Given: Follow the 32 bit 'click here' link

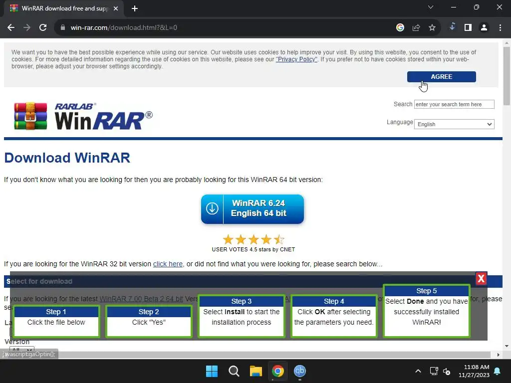Looking at the screenshot, I should click(168, 264).
